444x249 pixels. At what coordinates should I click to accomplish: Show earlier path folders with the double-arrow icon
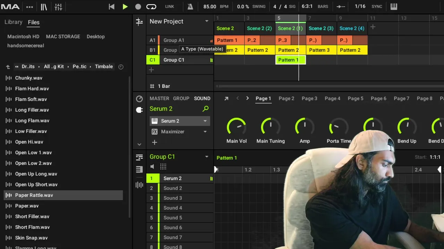click(17, 67)
